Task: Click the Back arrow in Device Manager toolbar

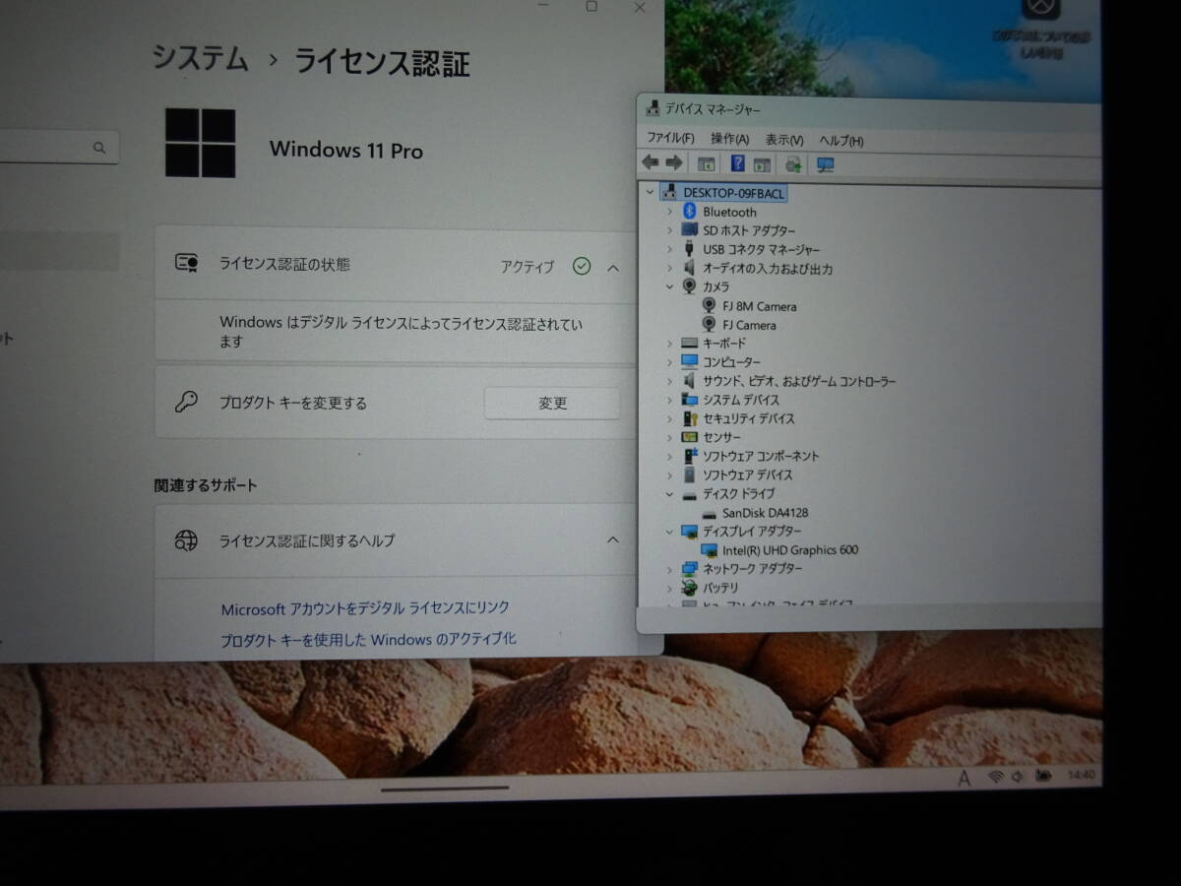Action: click(x=650, y=163)
